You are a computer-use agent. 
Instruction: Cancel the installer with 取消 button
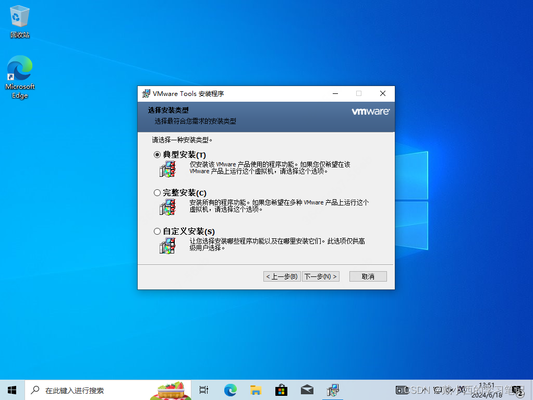coord(368,276)
